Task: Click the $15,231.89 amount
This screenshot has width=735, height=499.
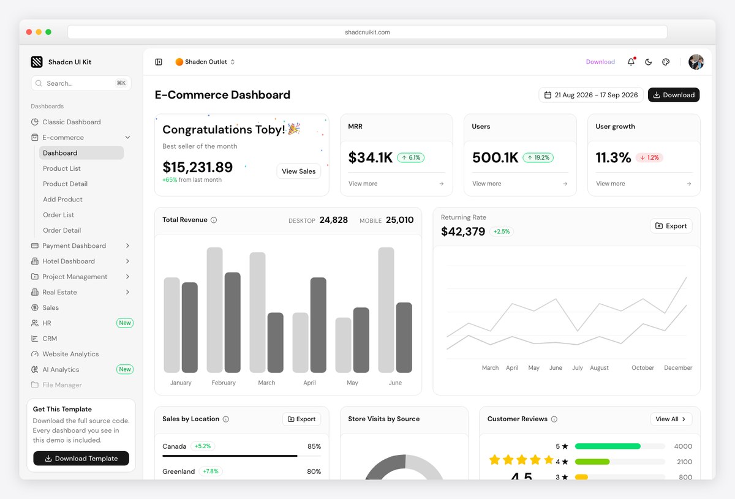Action: tap(198, 167)
